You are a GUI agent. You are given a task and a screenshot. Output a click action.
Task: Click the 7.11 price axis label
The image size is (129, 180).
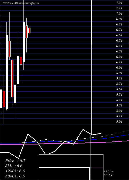(x=119, y=8)
